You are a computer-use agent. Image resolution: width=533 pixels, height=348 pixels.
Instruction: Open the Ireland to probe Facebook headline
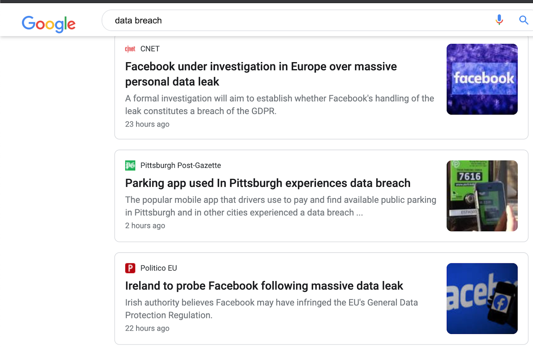pyautogui.click(x=264, y=286)
